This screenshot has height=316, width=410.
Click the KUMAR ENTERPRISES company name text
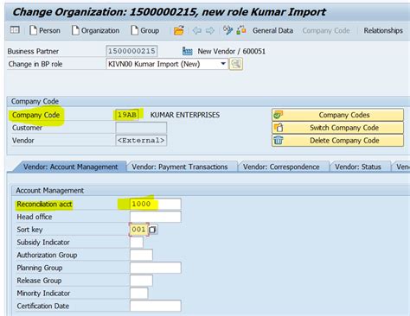pyautogui.click(x=185, y=115)
